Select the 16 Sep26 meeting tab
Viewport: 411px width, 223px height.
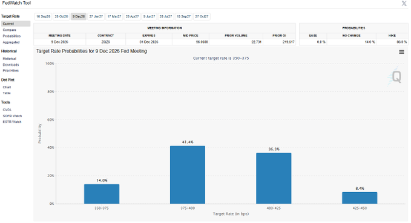(x=43, y=16)
